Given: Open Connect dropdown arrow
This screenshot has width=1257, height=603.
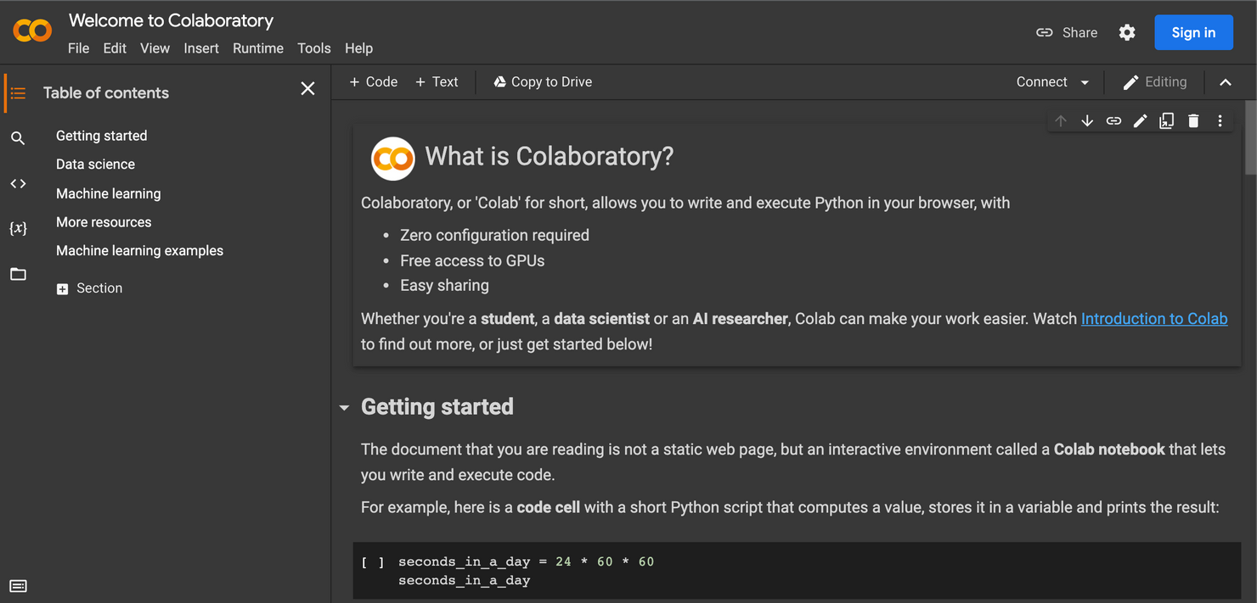Looking at the screenshot, I should coord(1085,82).
